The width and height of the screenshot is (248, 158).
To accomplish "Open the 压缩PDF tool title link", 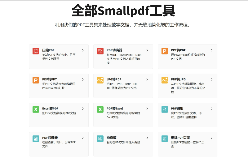I will (48, 50).
